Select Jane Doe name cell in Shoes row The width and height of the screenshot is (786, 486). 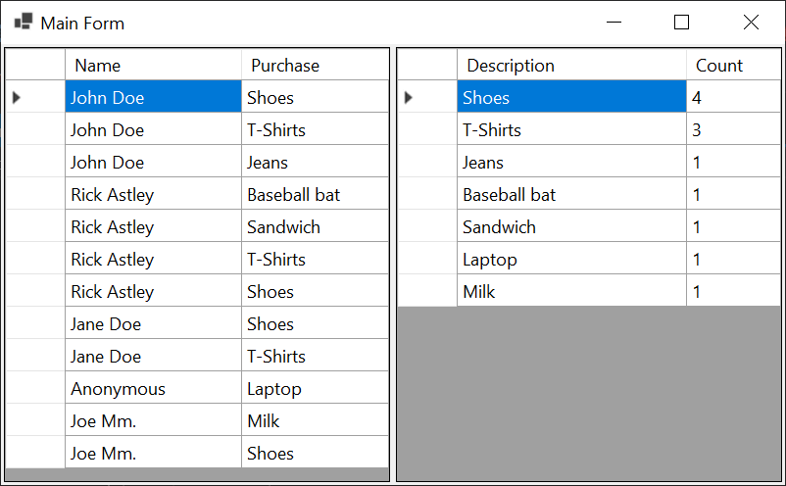[x=154, y=323]
